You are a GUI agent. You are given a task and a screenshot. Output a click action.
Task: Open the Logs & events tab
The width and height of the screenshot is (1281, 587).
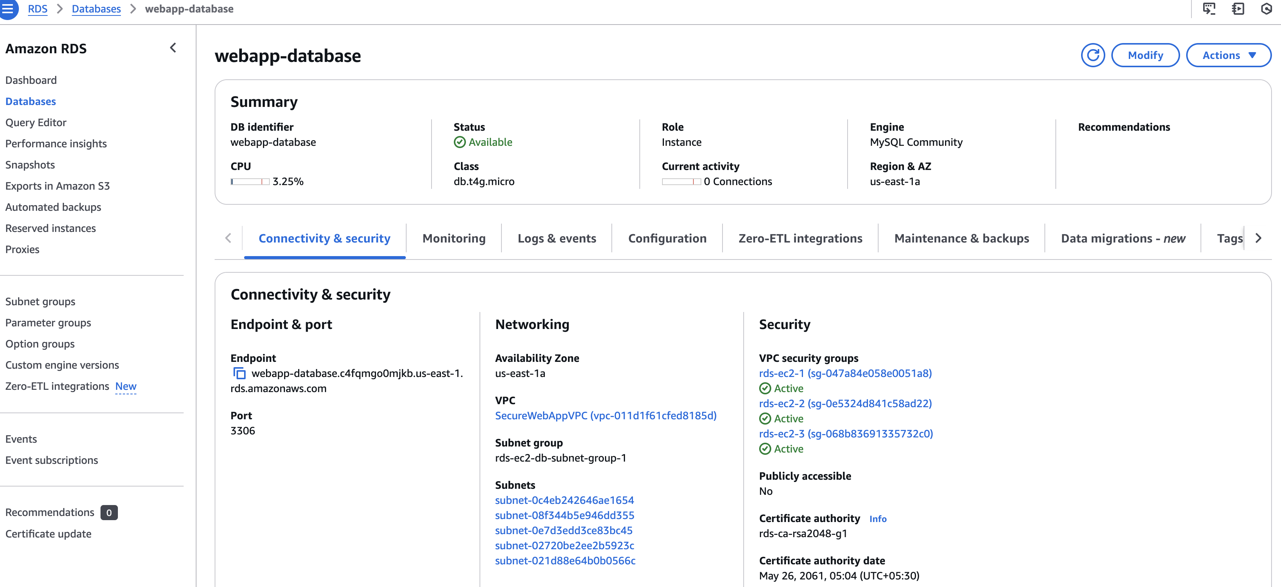pos(557,239)
